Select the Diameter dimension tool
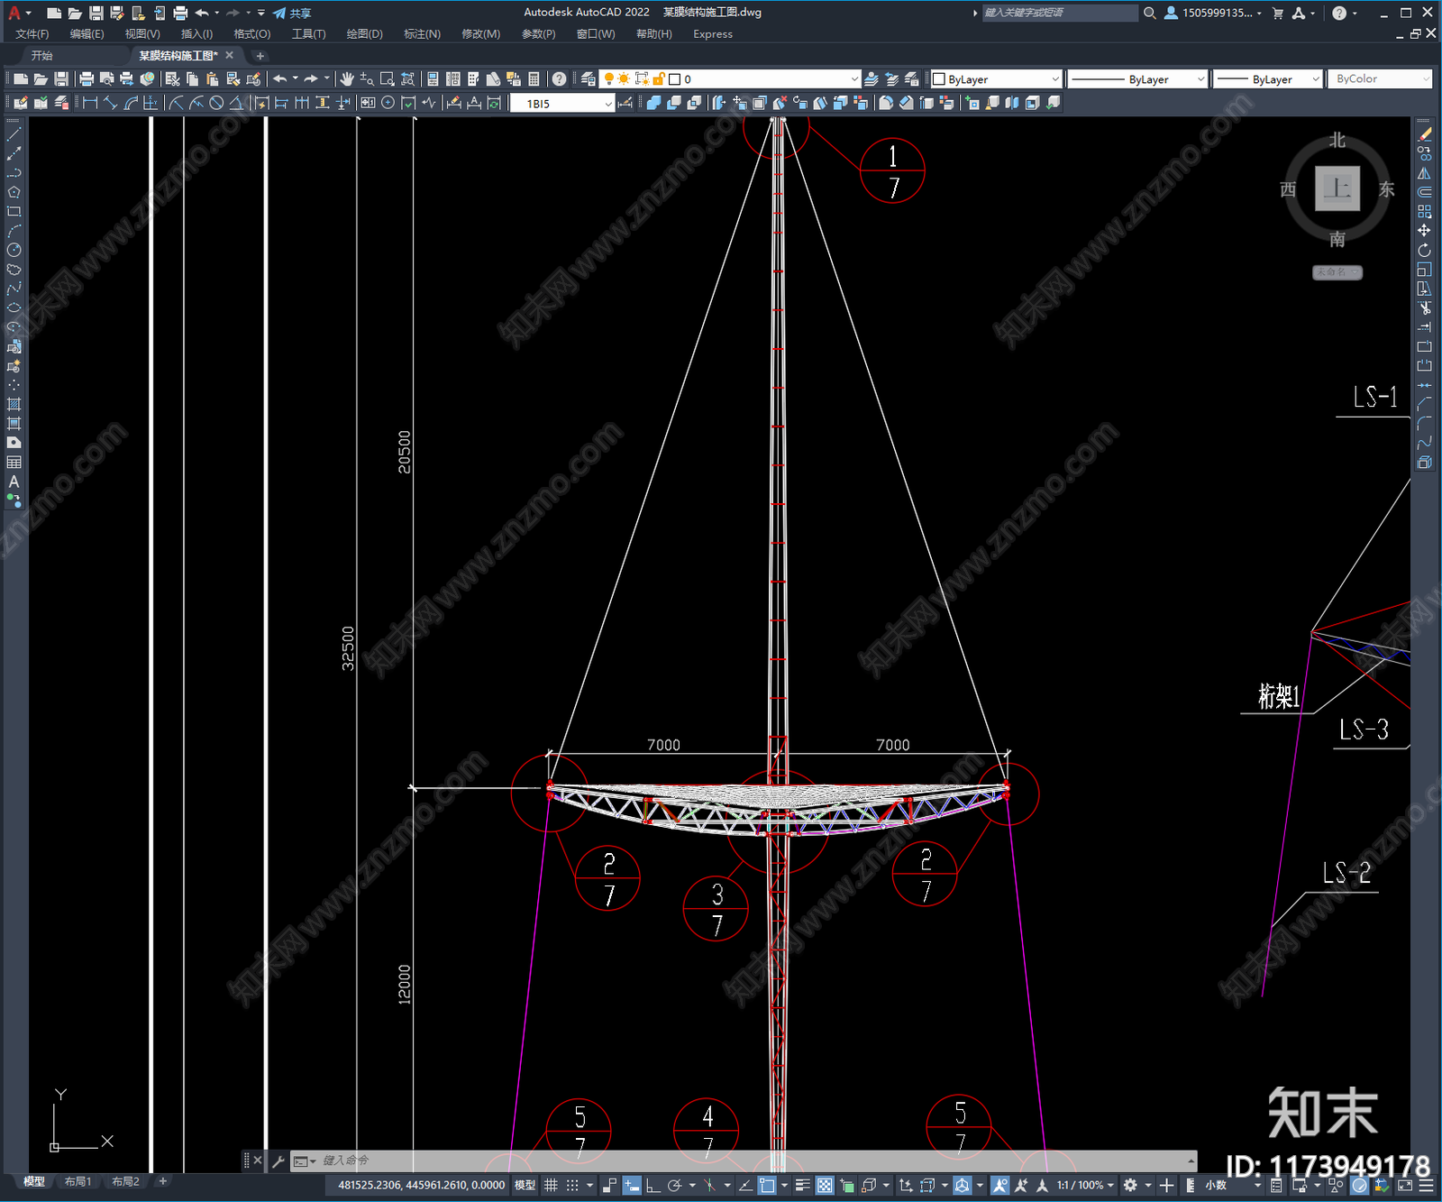This screenshot has height=1202, width=1442. pyautogui.click(x=216, y=103)
